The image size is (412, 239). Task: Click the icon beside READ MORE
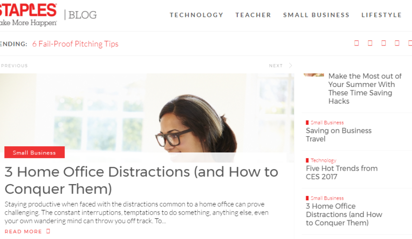(48, 231)
